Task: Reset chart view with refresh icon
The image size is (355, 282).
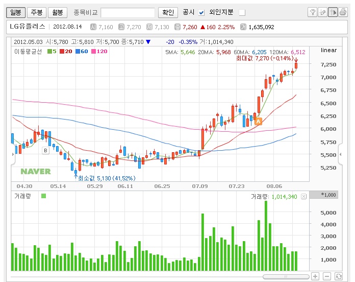Action: coord(339,276)
